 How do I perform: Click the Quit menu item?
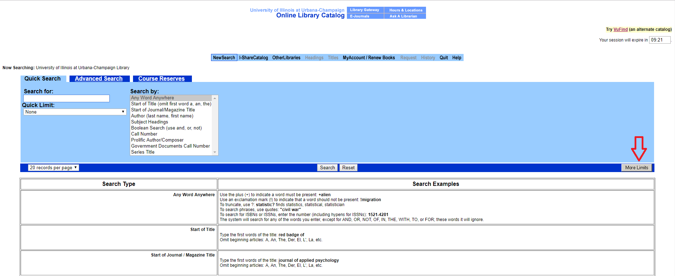tap(443, 58)
